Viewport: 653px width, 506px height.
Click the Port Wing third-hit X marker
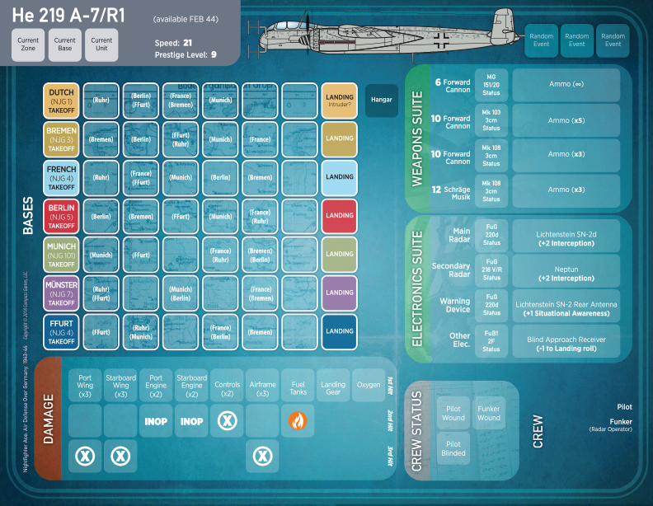pyautogui.click(x=84, y=455)
